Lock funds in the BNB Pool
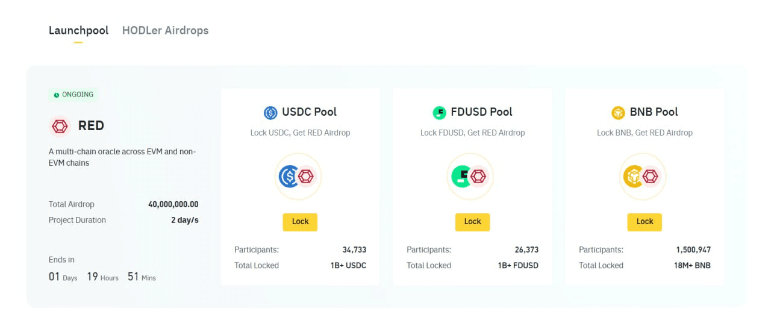 645,222
